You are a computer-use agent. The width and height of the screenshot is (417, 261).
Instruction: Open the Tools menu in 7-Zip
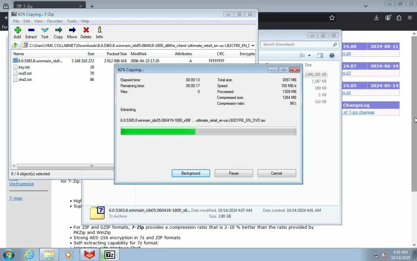[72, 21]
